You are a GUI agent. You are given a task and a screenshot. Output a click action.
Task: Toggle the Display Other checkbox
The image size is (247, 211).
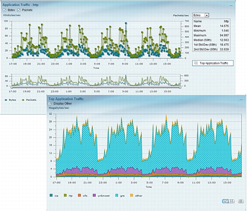[x=50, y=104]
